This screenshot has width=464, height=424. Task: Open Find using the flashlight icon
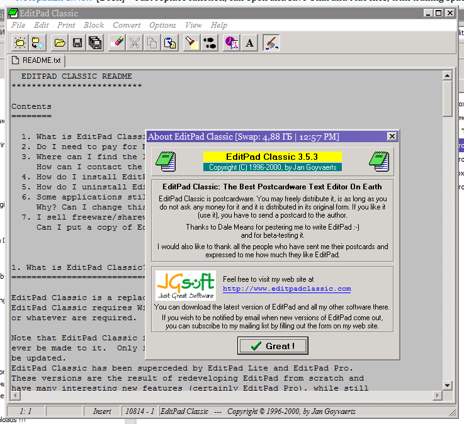[192, 43]
